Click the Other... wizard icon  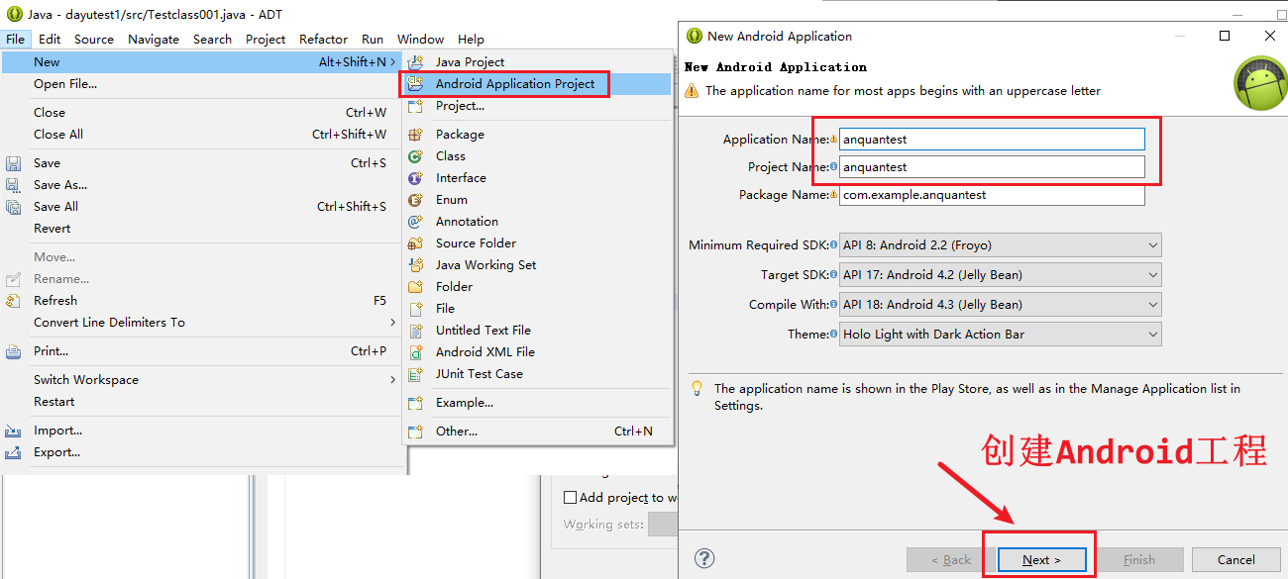(416, 432)
